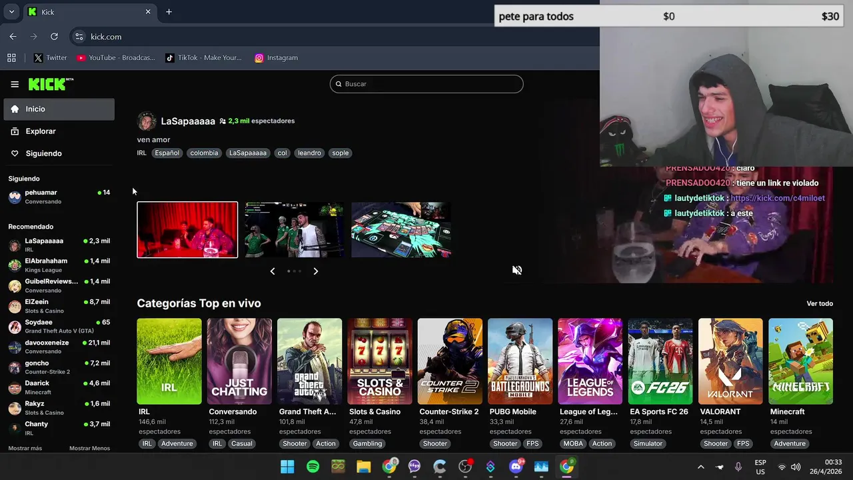
Task: Open Soydaee recommended channel
Action: pyautogui.click(x=59, y=326)
